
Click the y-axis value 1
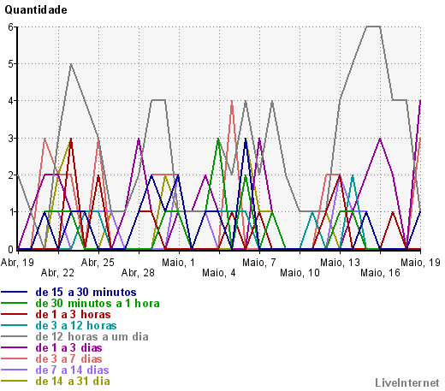(10, 212)
